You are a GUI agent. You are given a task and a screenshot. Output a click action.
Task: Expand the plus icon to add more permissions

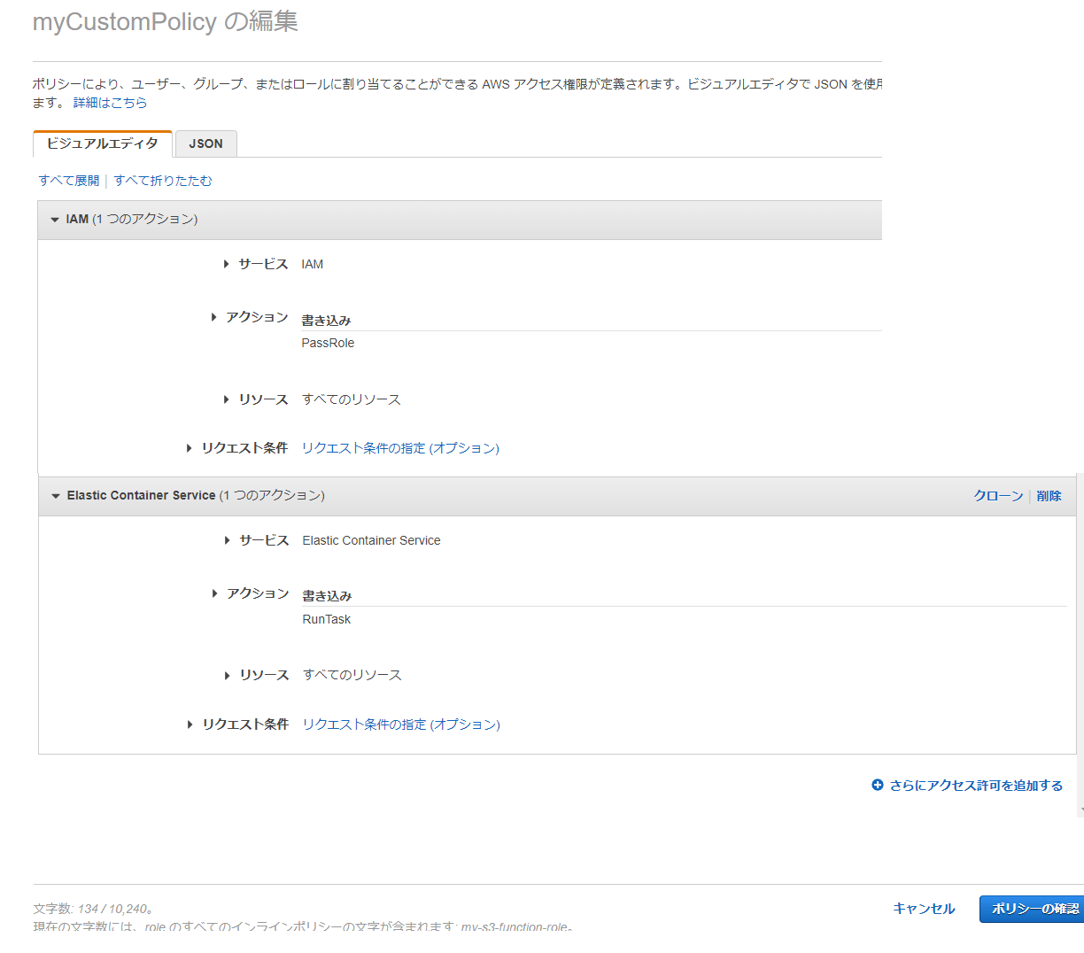pyautogui.click(x=877, y=785)
